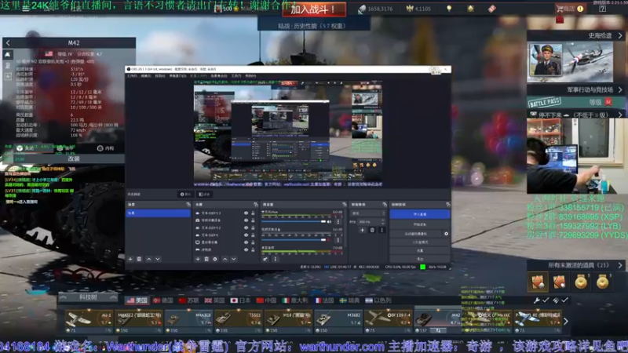This screenshot has height=353, width=628.
Task: Open the 工具 menu in OBS
Action: (236, 75)
